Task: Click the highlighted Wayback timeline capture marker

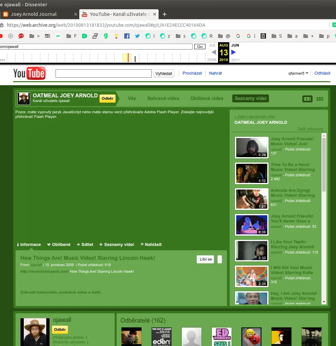Action: (x=128, y=57)
